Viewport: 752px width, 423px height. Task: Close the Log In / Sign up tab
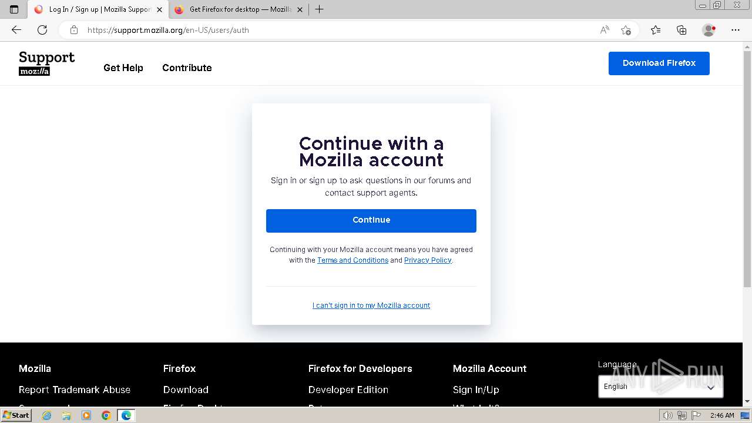pyautogui.click(x=159, y=9)
